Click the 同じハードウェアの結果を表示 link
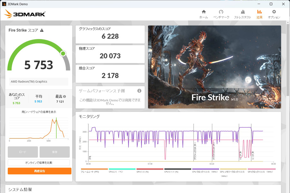The width and height of the screenshot is (290, 193). click(x=39, y=112)
